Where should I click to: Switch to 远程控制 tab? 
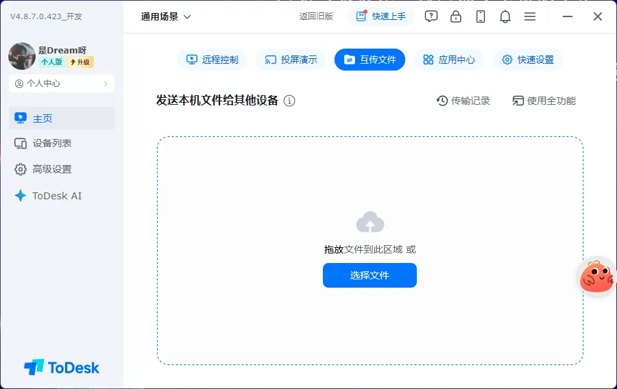[212, 60]
